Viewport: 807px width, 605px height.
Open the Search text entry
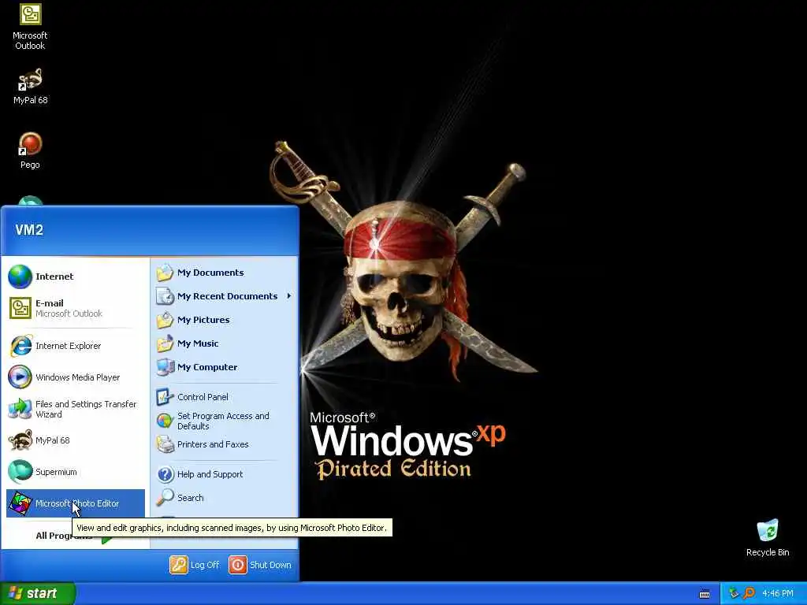[191, 498]
